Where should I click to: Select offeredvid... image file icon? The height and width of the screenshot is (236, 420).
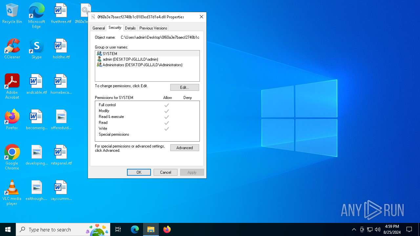(61, 120)
